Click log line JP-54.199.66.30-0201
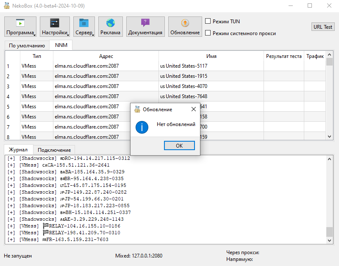The image size is (339, 266). pyautogui.click(x=66, y=199)
